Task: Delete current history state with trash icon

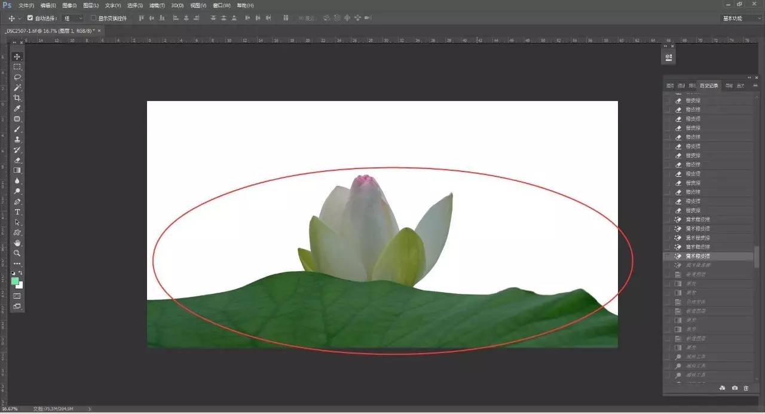Action: tap(746, 388)
